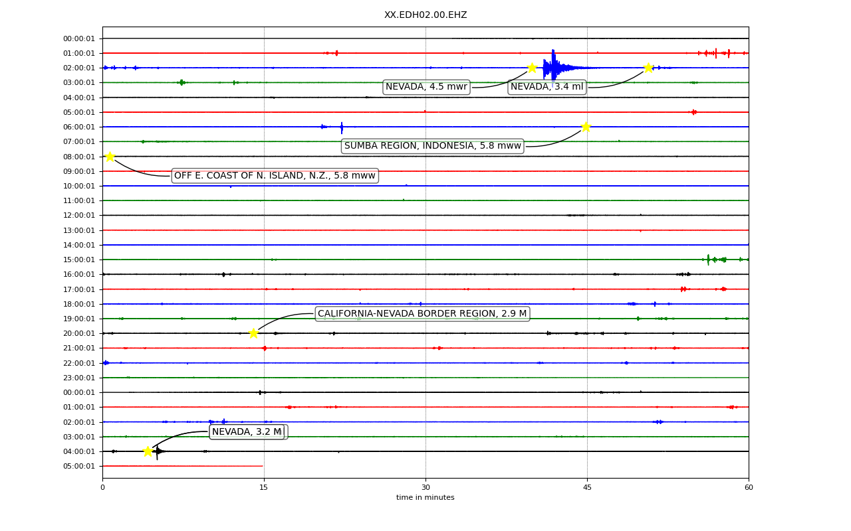Click the first 00:00:01 row label

(x=80, y=38)
